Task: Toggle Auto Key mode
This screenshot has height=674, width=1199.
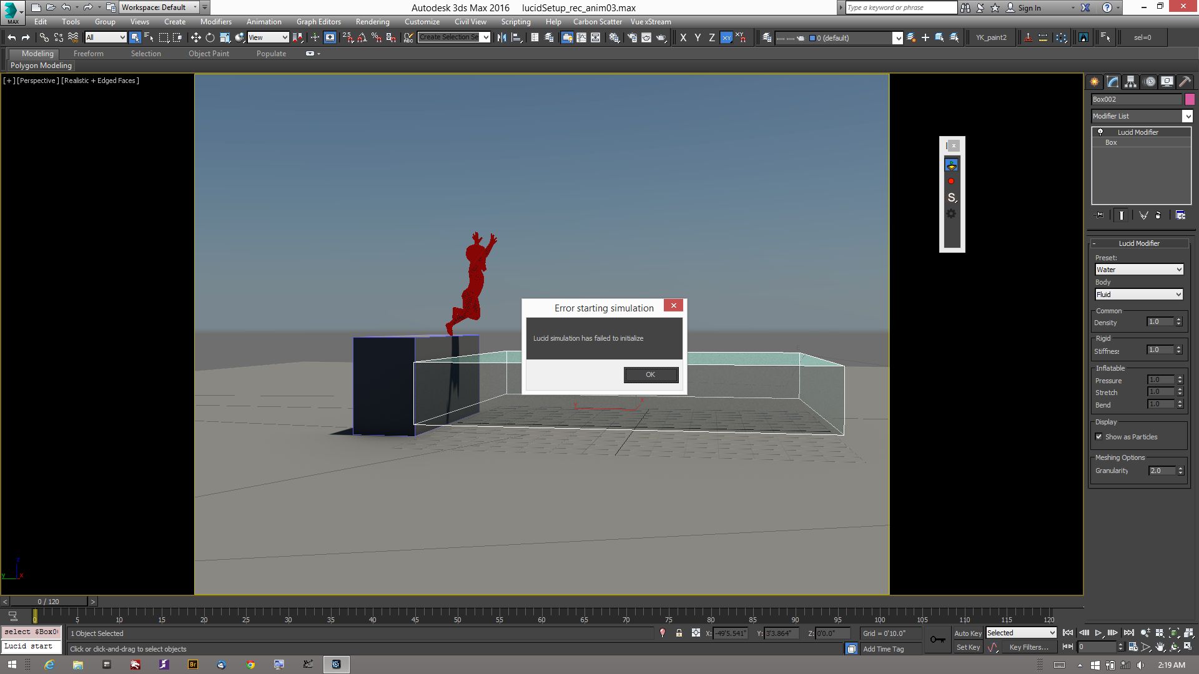Action: 967,633
